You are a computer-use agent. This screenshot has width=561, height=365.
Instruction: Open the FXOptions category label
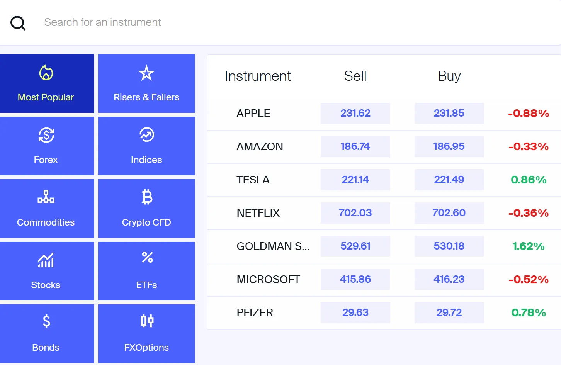point(146,348)
